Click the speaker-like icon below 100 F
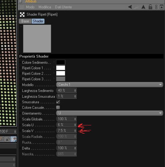The height and width of the screenshot is (167, 165). coord(7,139)
